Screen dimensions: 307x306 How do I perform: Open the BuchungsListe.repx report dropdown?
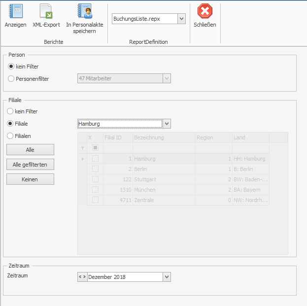click(x=181, y=19)
